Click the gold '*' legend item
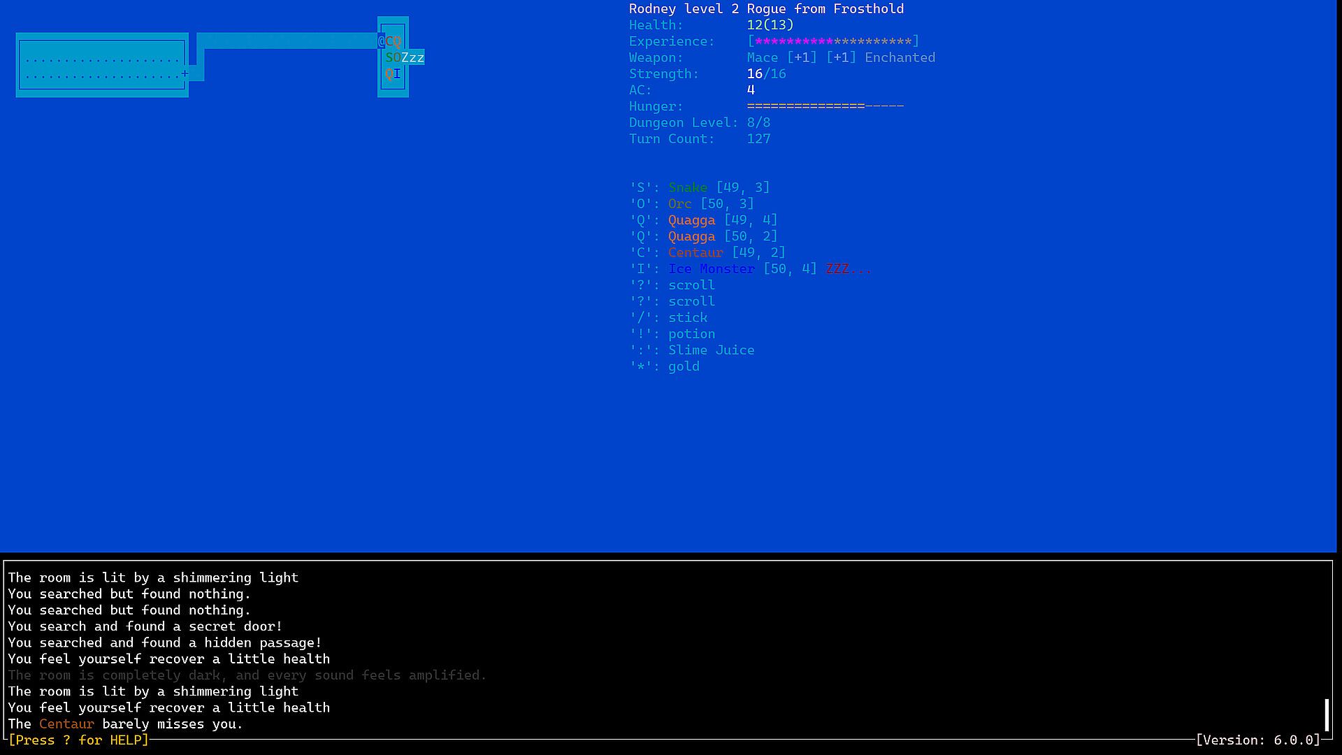 [683, 366]
